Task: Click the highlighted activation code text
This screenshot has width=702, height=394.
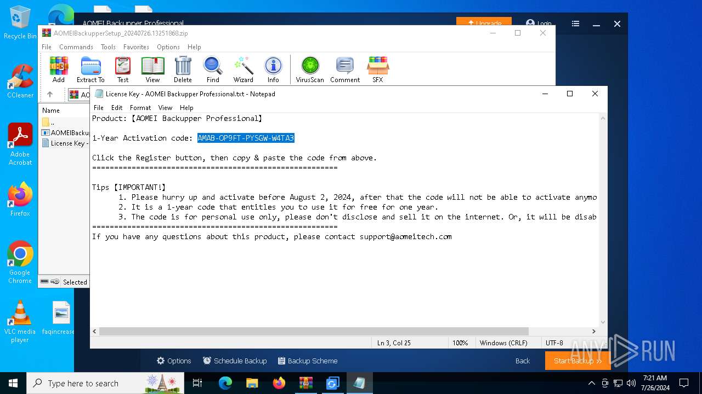Action: coord(246,138)
